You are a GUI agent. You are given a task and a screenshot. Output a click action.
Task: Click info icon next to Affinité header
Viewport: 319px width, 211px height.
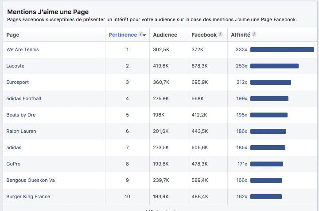[x=254, y=34]
